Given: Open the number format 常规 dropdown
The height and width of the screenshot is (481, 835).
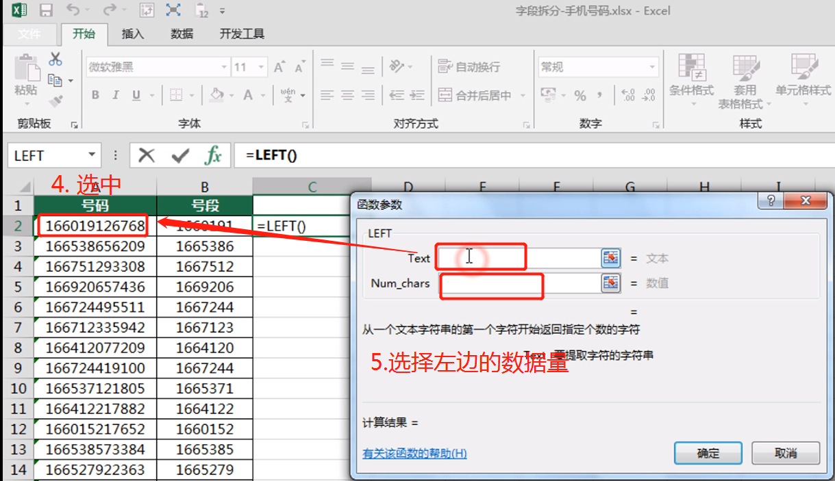Looking at the screenshot, I should [x=651, y=67].
